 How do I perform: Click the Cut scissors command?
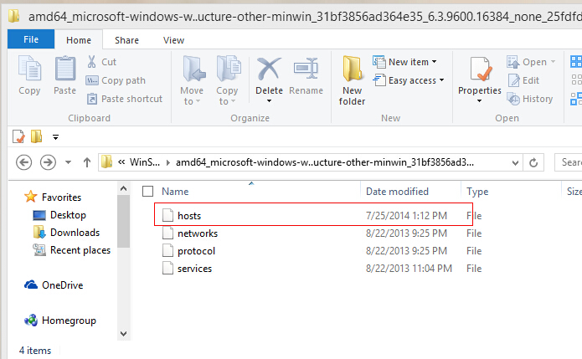(x=101, y=62)
